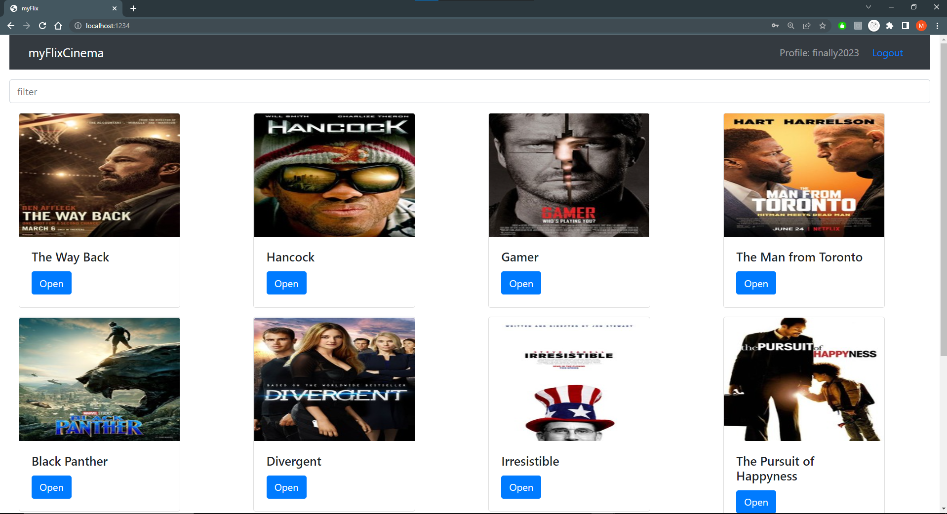The height and width of the screenshot is (514, 947).
Task: Click the title text 'The Way Back'
Action: click(x=70, y=257)
